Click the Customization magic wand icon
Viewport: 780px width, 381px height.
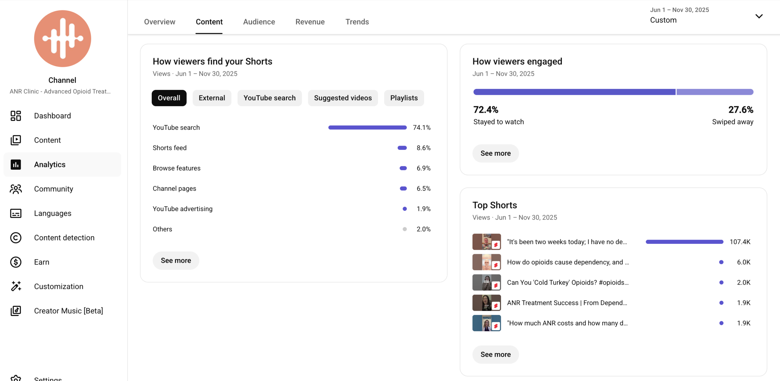click(16, 286)
